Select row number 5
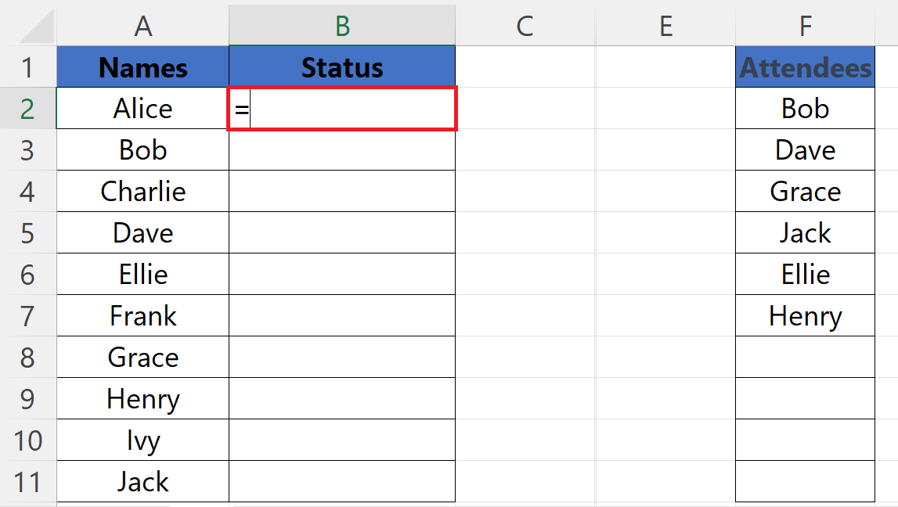 pyautogui.click(x=28, y=232)
